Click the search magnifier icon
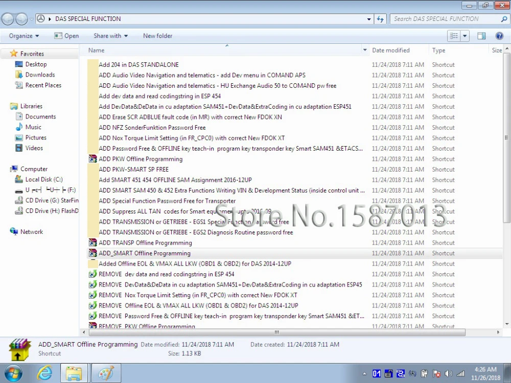Screen dimensions: 511x383 click(x=504, y=19)
